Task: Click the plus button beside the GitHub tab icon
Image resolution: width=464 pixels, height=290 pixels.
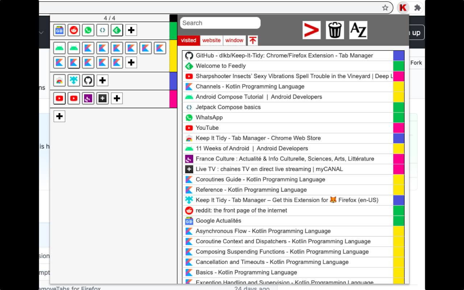Action: coord(103,80)
